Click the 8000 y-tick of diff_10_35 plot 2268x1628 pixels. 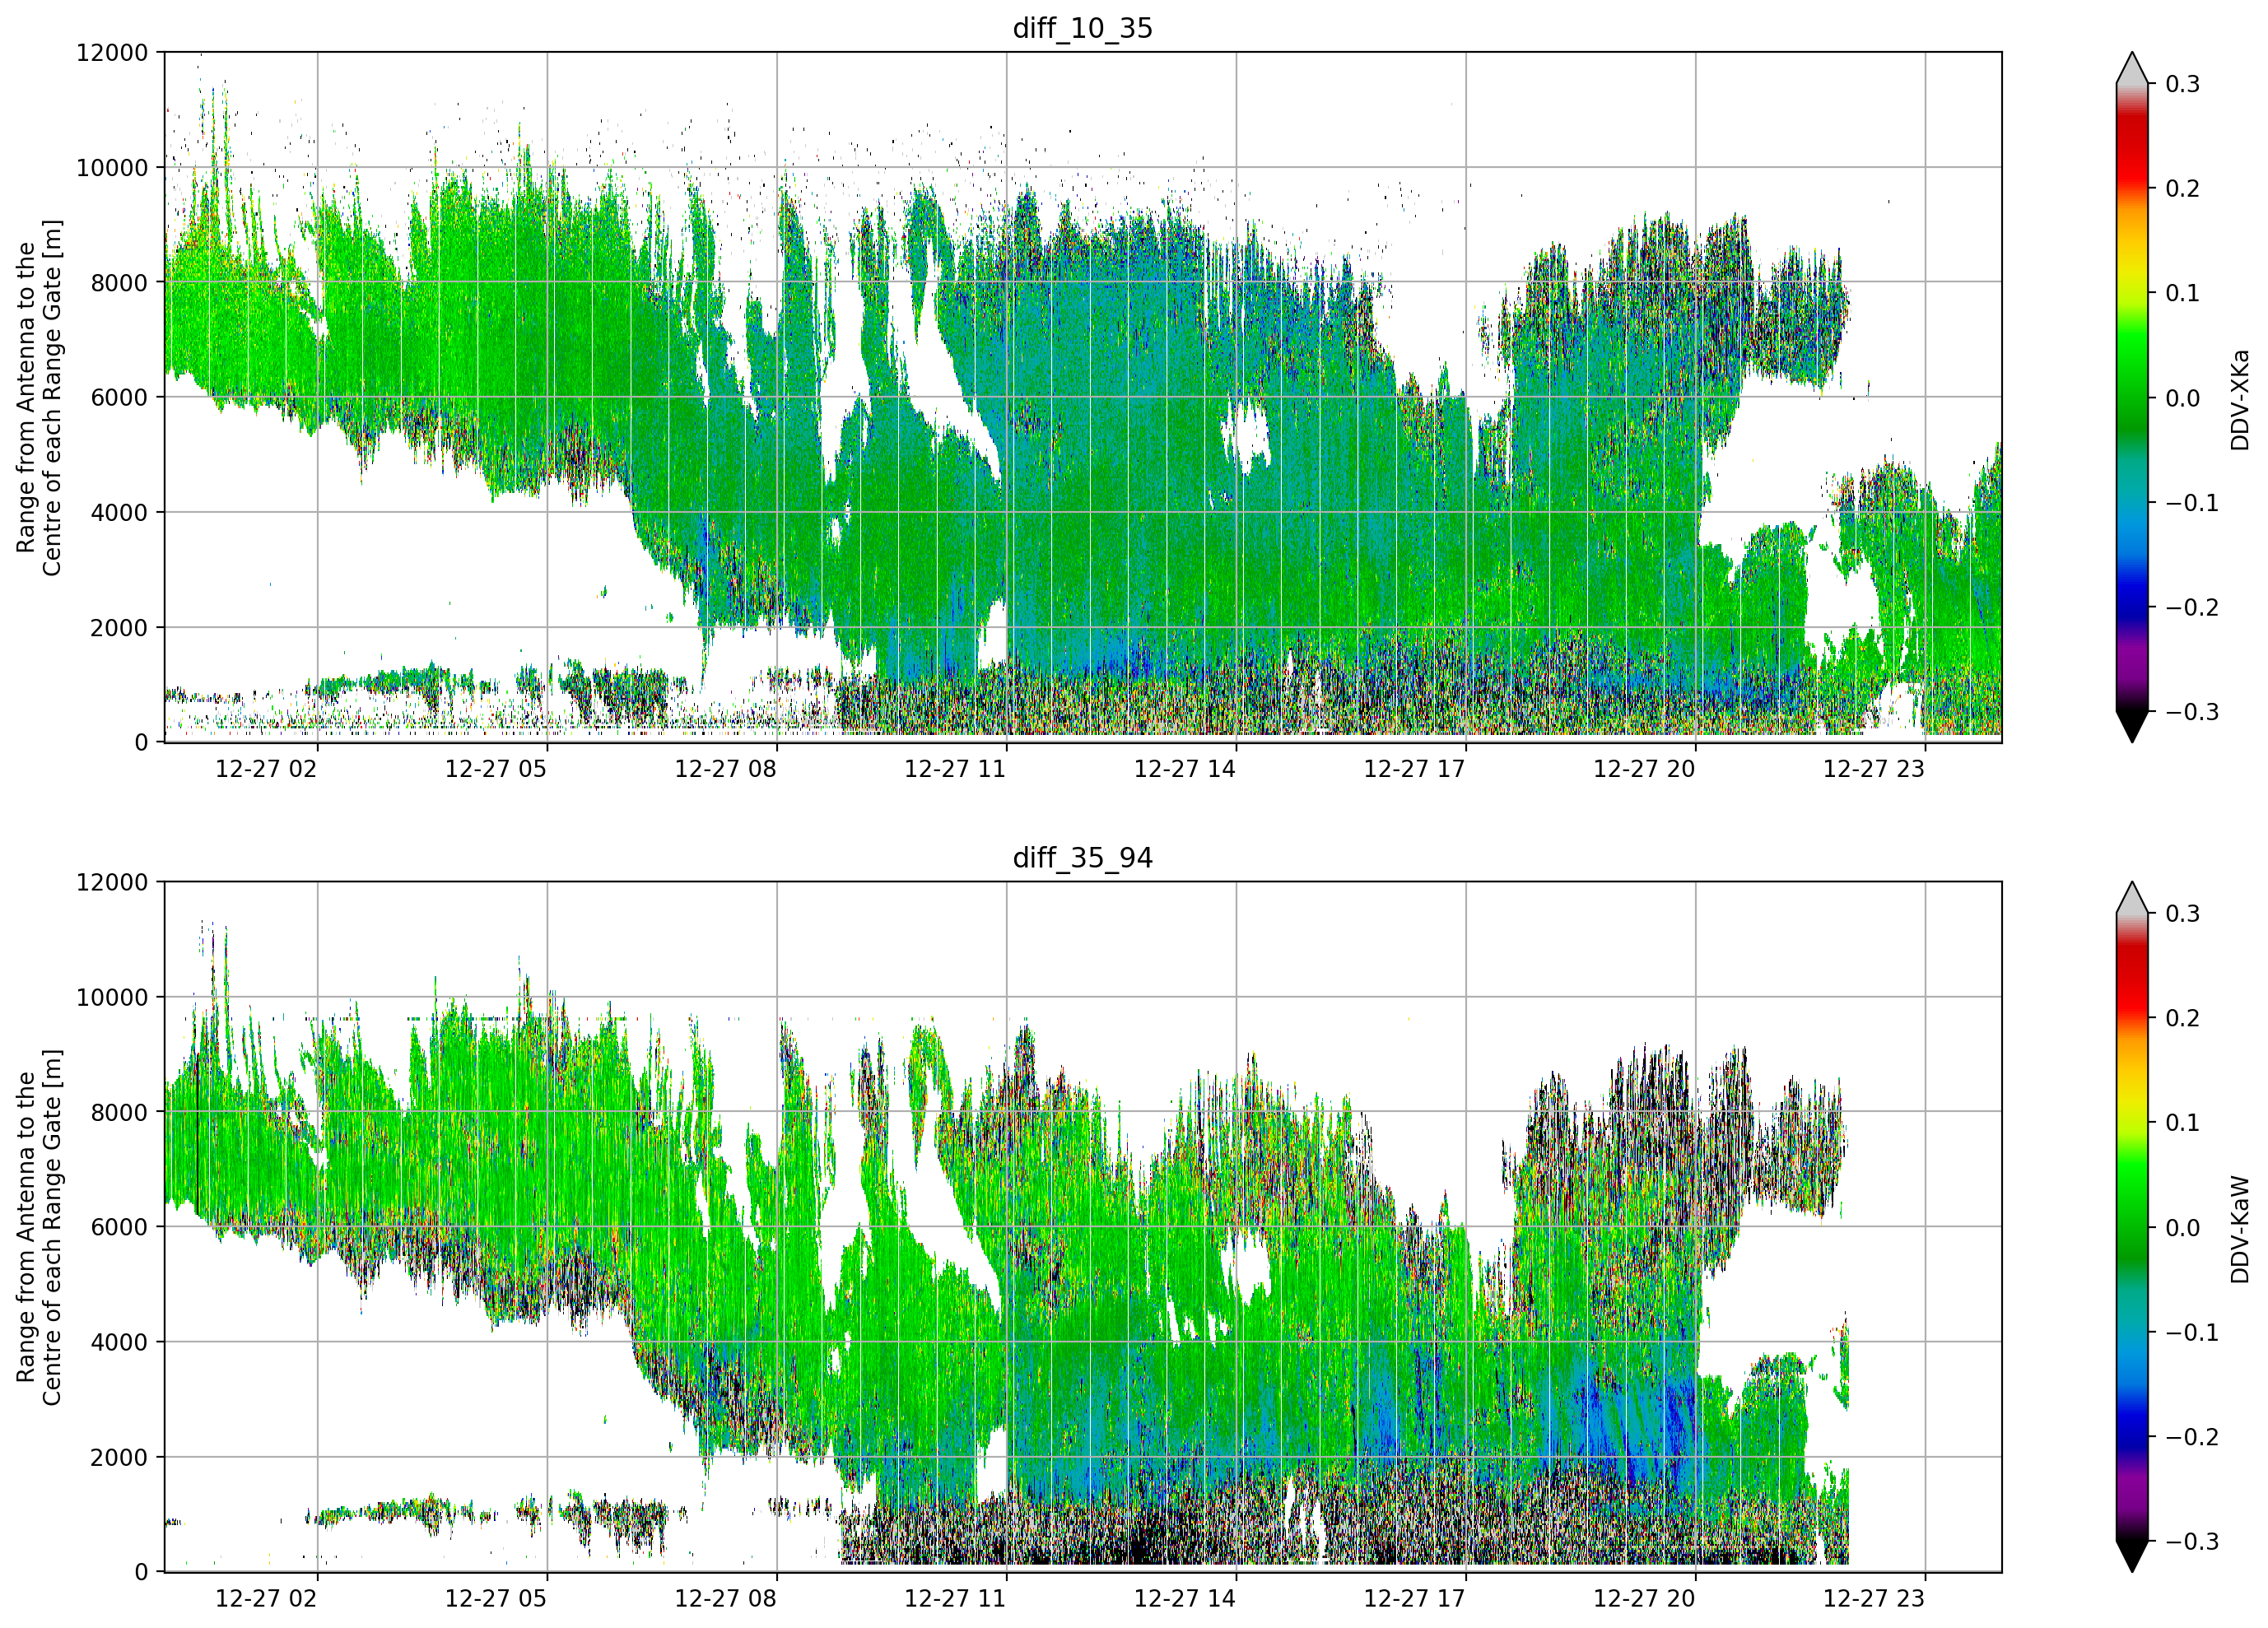click(119, 283)
